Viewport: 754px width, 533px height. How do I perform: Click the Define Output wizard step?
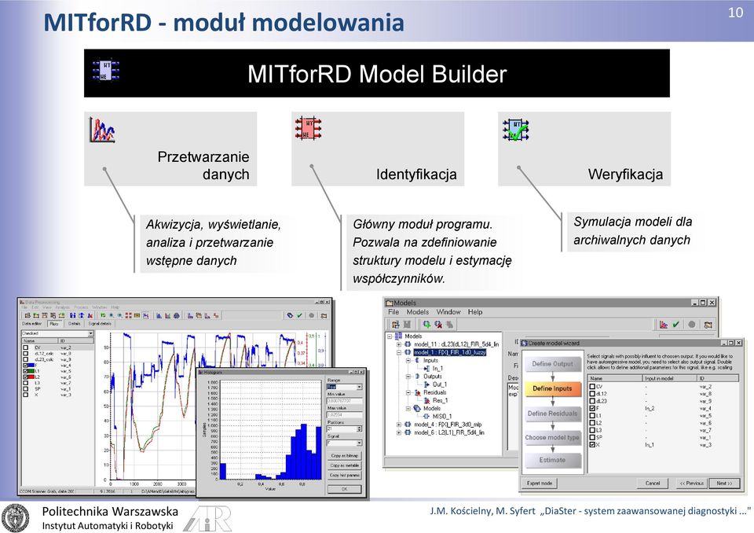pyautogui.click(x=552, y=364)
